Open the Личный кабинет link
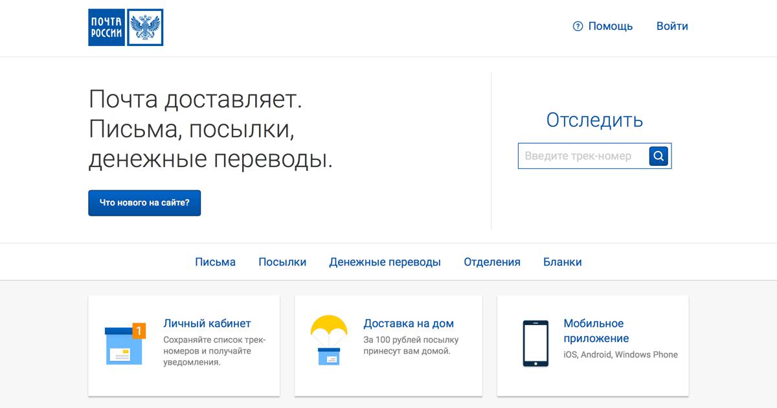Viewport: 777px width, 408px height. (207, 324)
